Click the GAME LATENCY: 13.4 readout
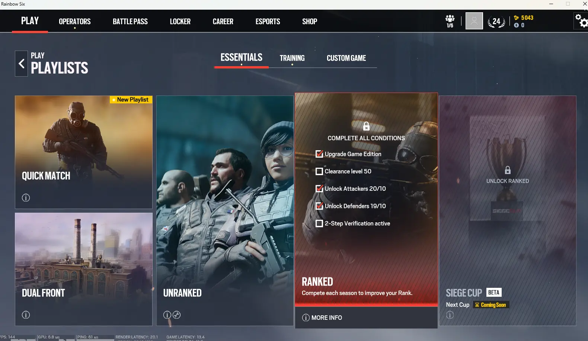The height and width of the screenshot is (341, 588). pyautogui.click(x=185, y=337)
